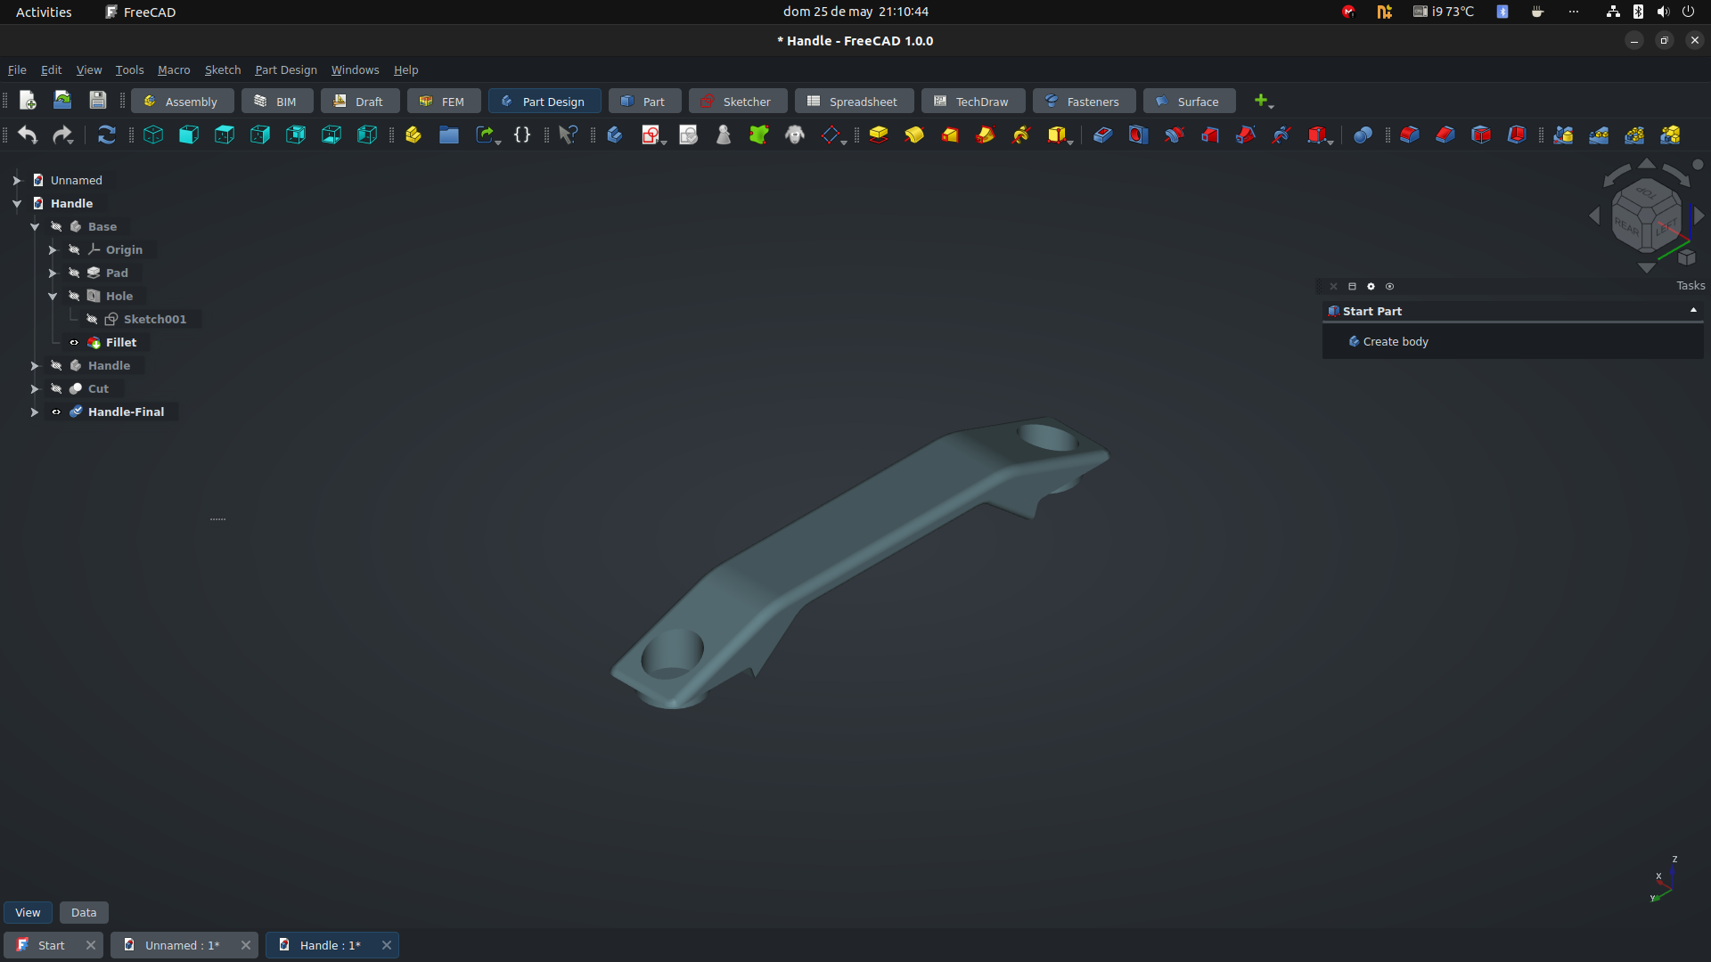Viewport: 1711px width, 962px height.
Task: Click the Mirrored feature icon
Action: pyautogui.click(x=1563, y=135)
